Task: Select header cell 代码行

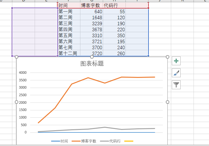Action: pos(114,5)
